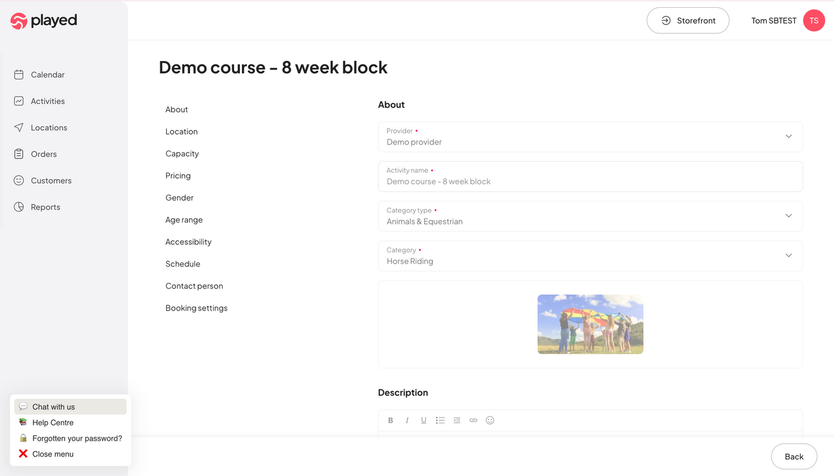Viewport: 834px width, 476px height.
Task: Open Orders via its sidebar icon
Action: click(19, 154)
